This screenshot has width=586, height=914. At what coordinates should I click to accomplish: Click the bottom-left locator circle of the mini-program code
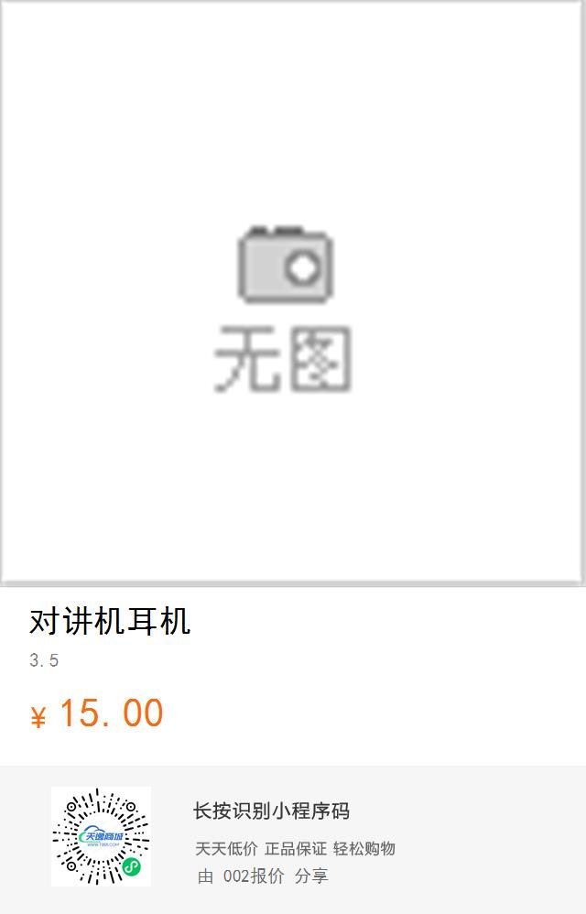click(71, 866)
